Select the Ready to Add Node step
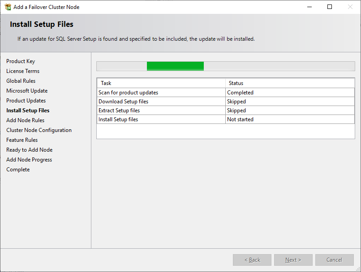The height and width of the screenshot is (272, 361). (30, 150)
